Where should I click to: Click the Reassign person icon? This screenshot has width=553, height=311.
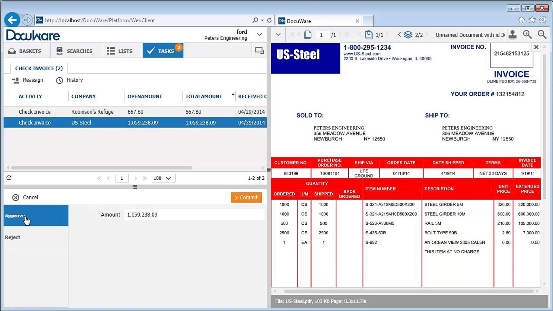(x=16, y=80)
